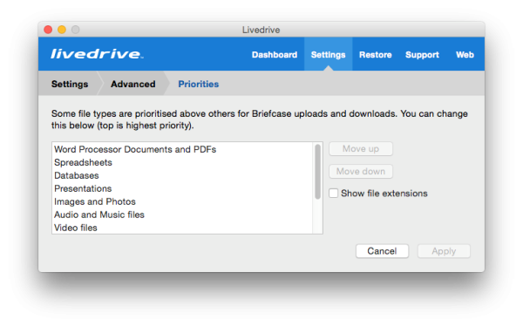Enable Show file extensions checkbox
The height and width of the screenshot is (327, 523).
pyautogui.click(x=333, y=194)
